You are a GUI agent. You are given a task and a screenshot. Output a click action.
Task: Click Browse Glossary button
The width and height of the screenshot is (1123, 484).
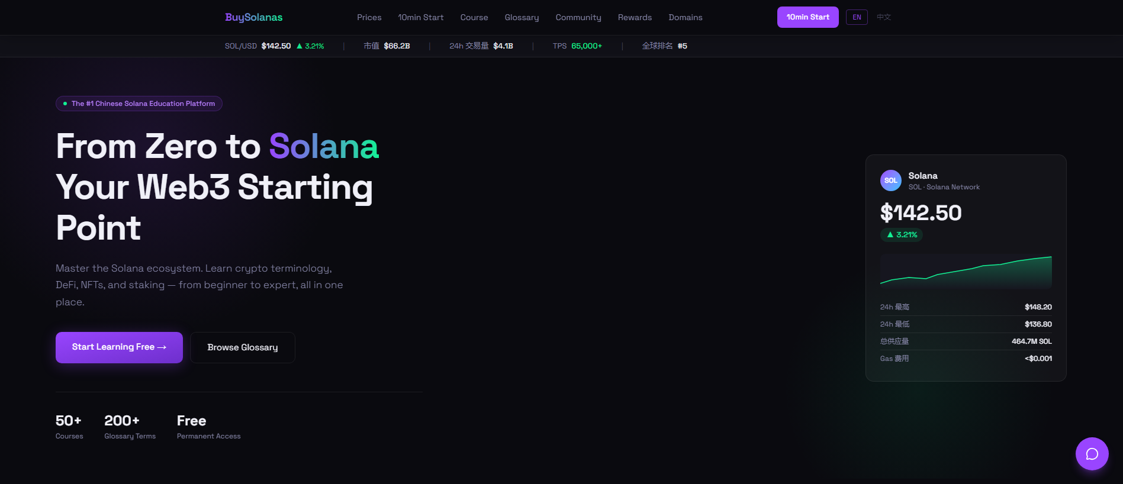(243, 347)
